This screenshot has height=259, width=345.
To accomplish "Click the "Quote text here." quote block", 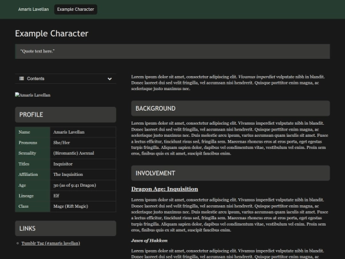I will click(172, 51).
